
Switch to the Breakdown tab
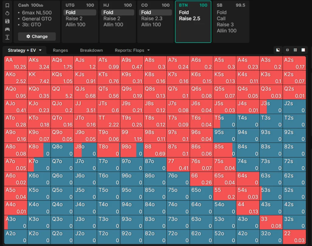coord(91,50)
